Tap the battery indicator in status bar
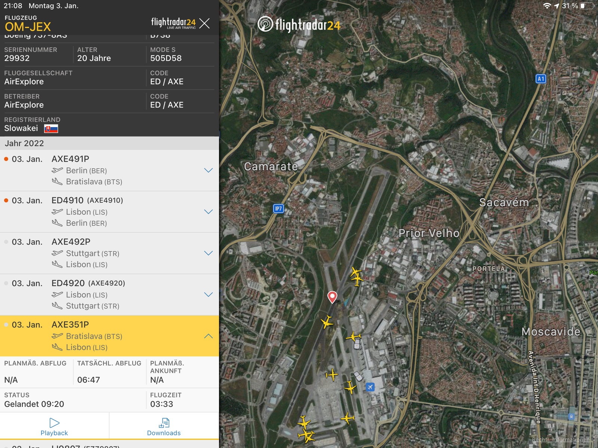This screenshot has height=448, width=598. coord(586,6)
